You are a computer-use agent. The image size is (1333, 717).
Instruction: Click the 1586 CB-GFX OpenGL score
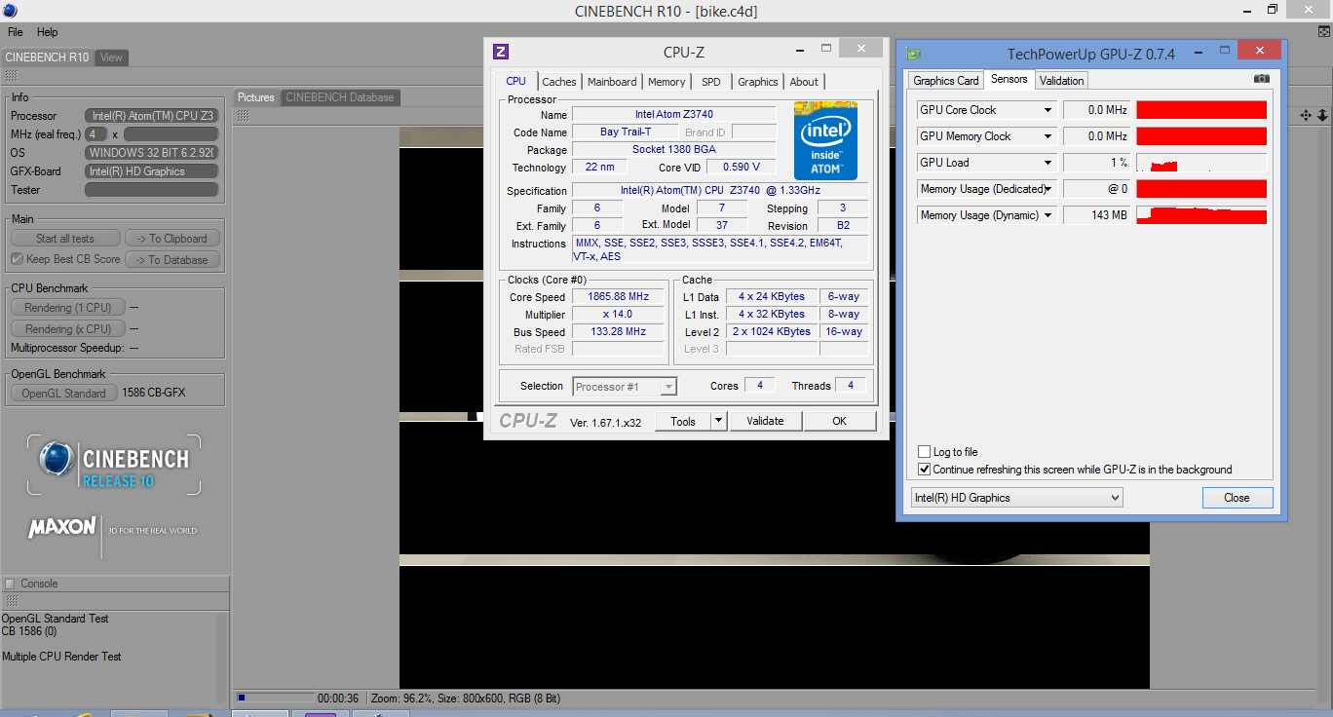[x=154, y=394]
